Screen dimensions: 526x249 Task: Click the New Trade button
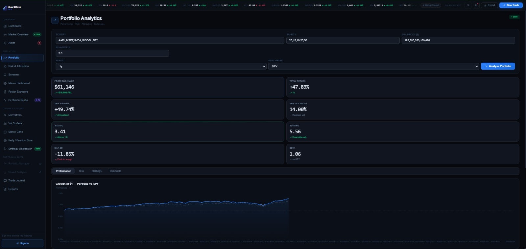(511, 5)
